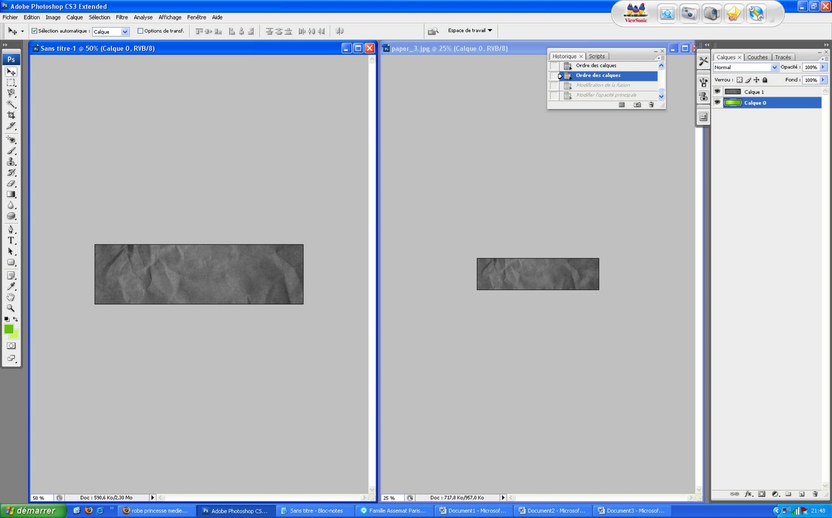Open the Calque auto-select dropdown
832x518 pixels.
click(x=125, y=32)
